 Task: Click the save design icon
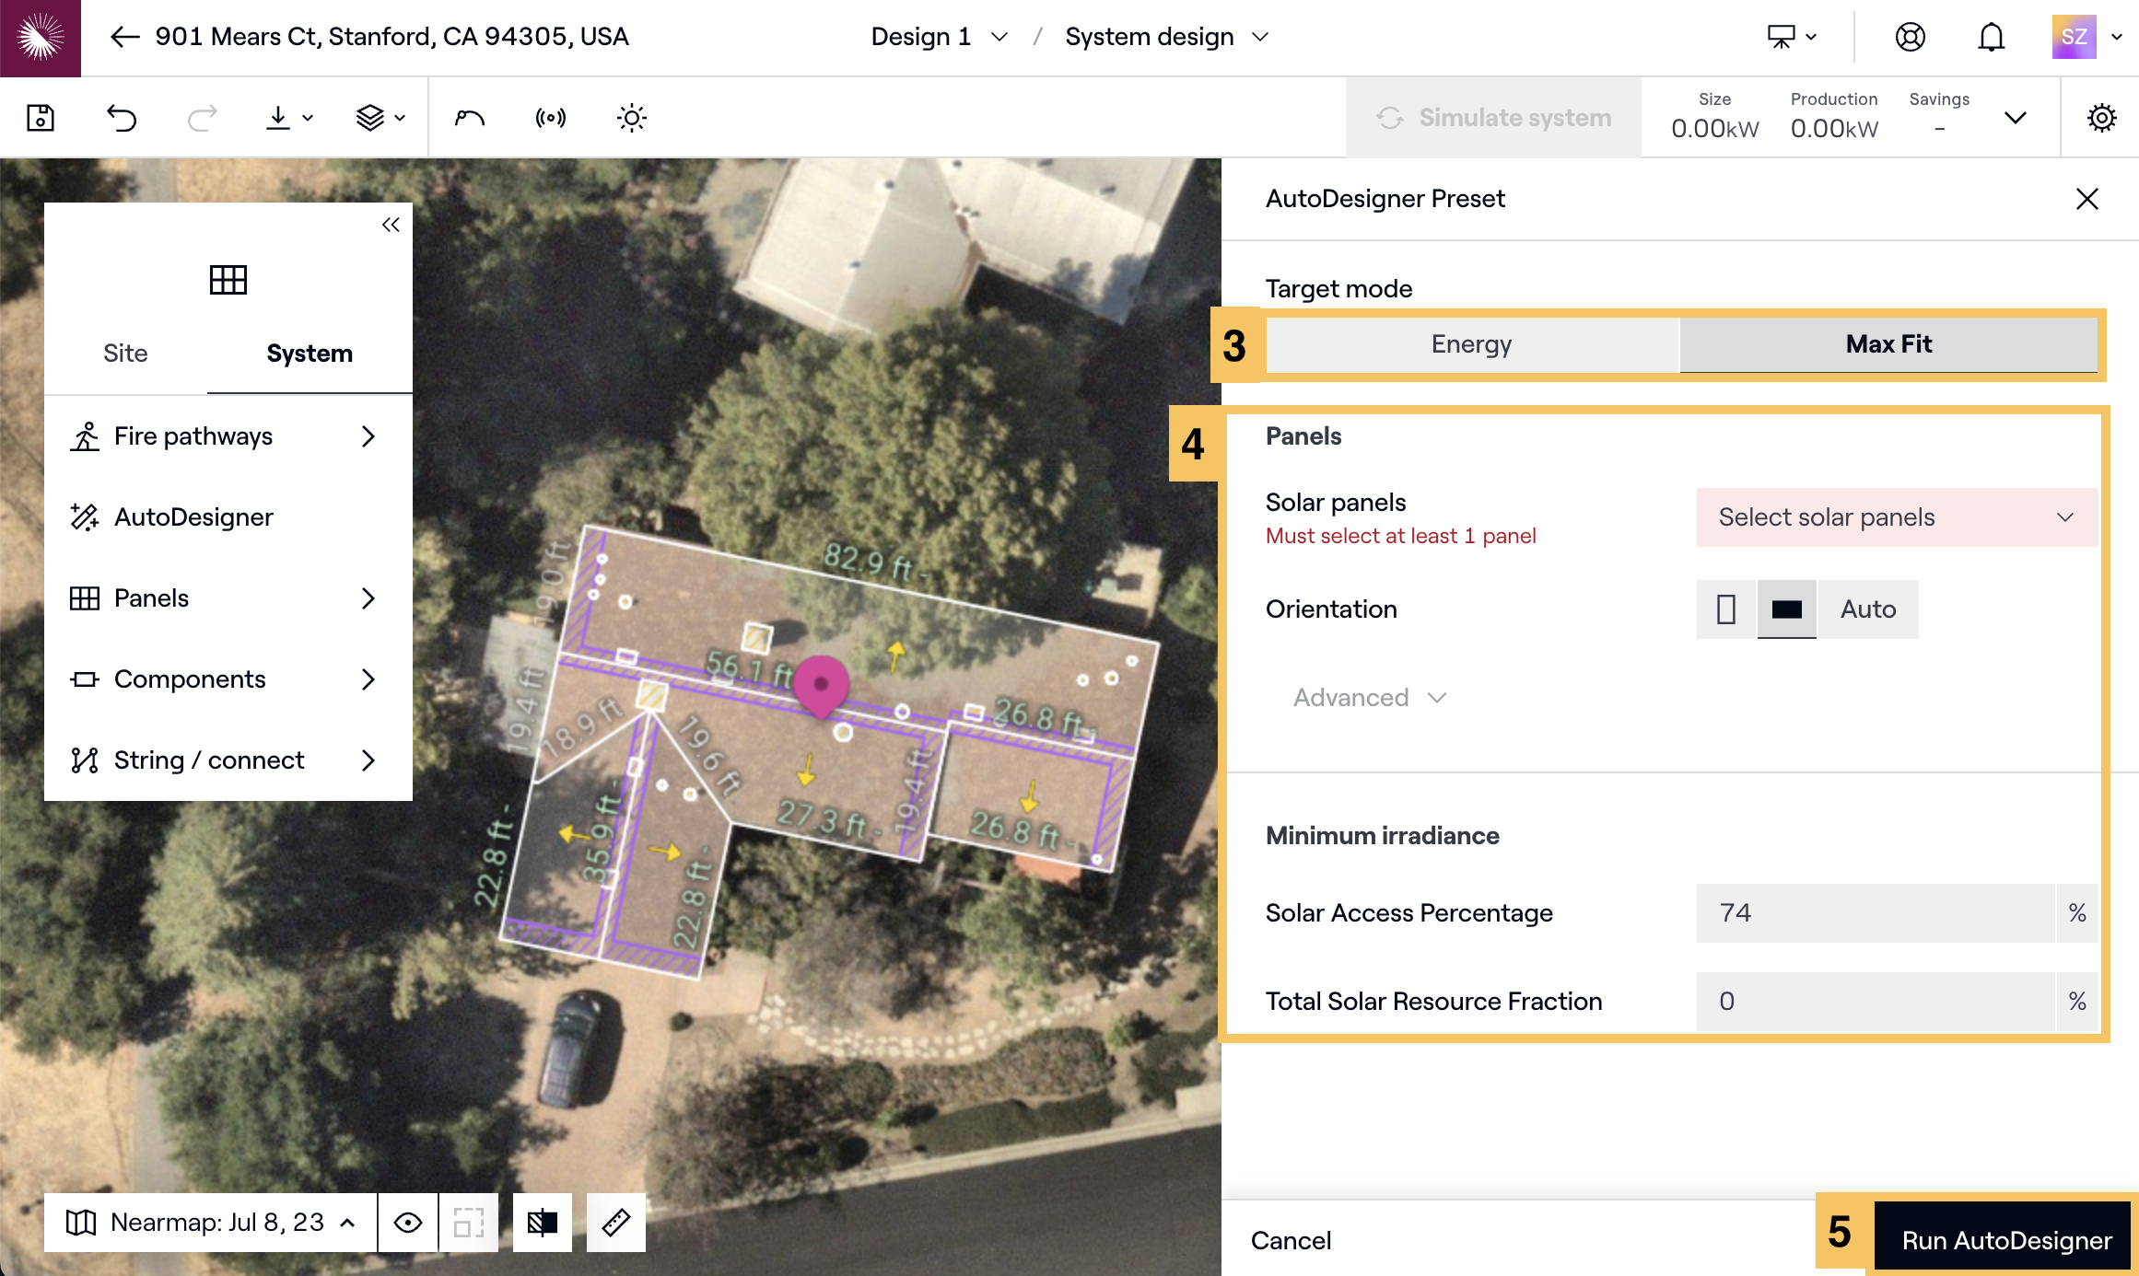[x=41, y=118]
